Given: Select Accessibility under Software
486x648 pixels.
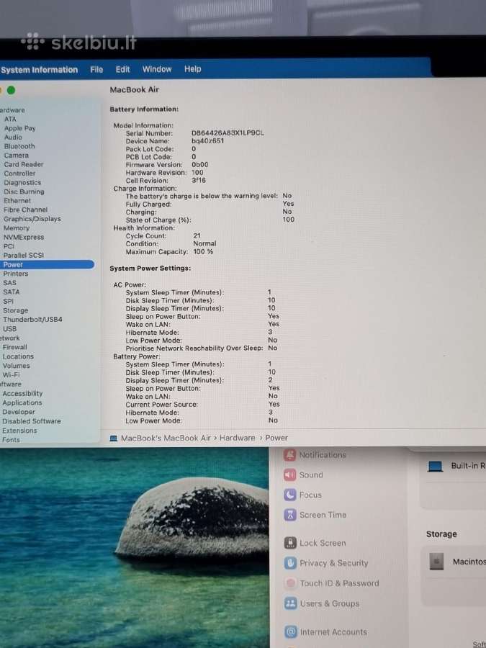Looking at the screenshot, I should click(x=22, y=393).
